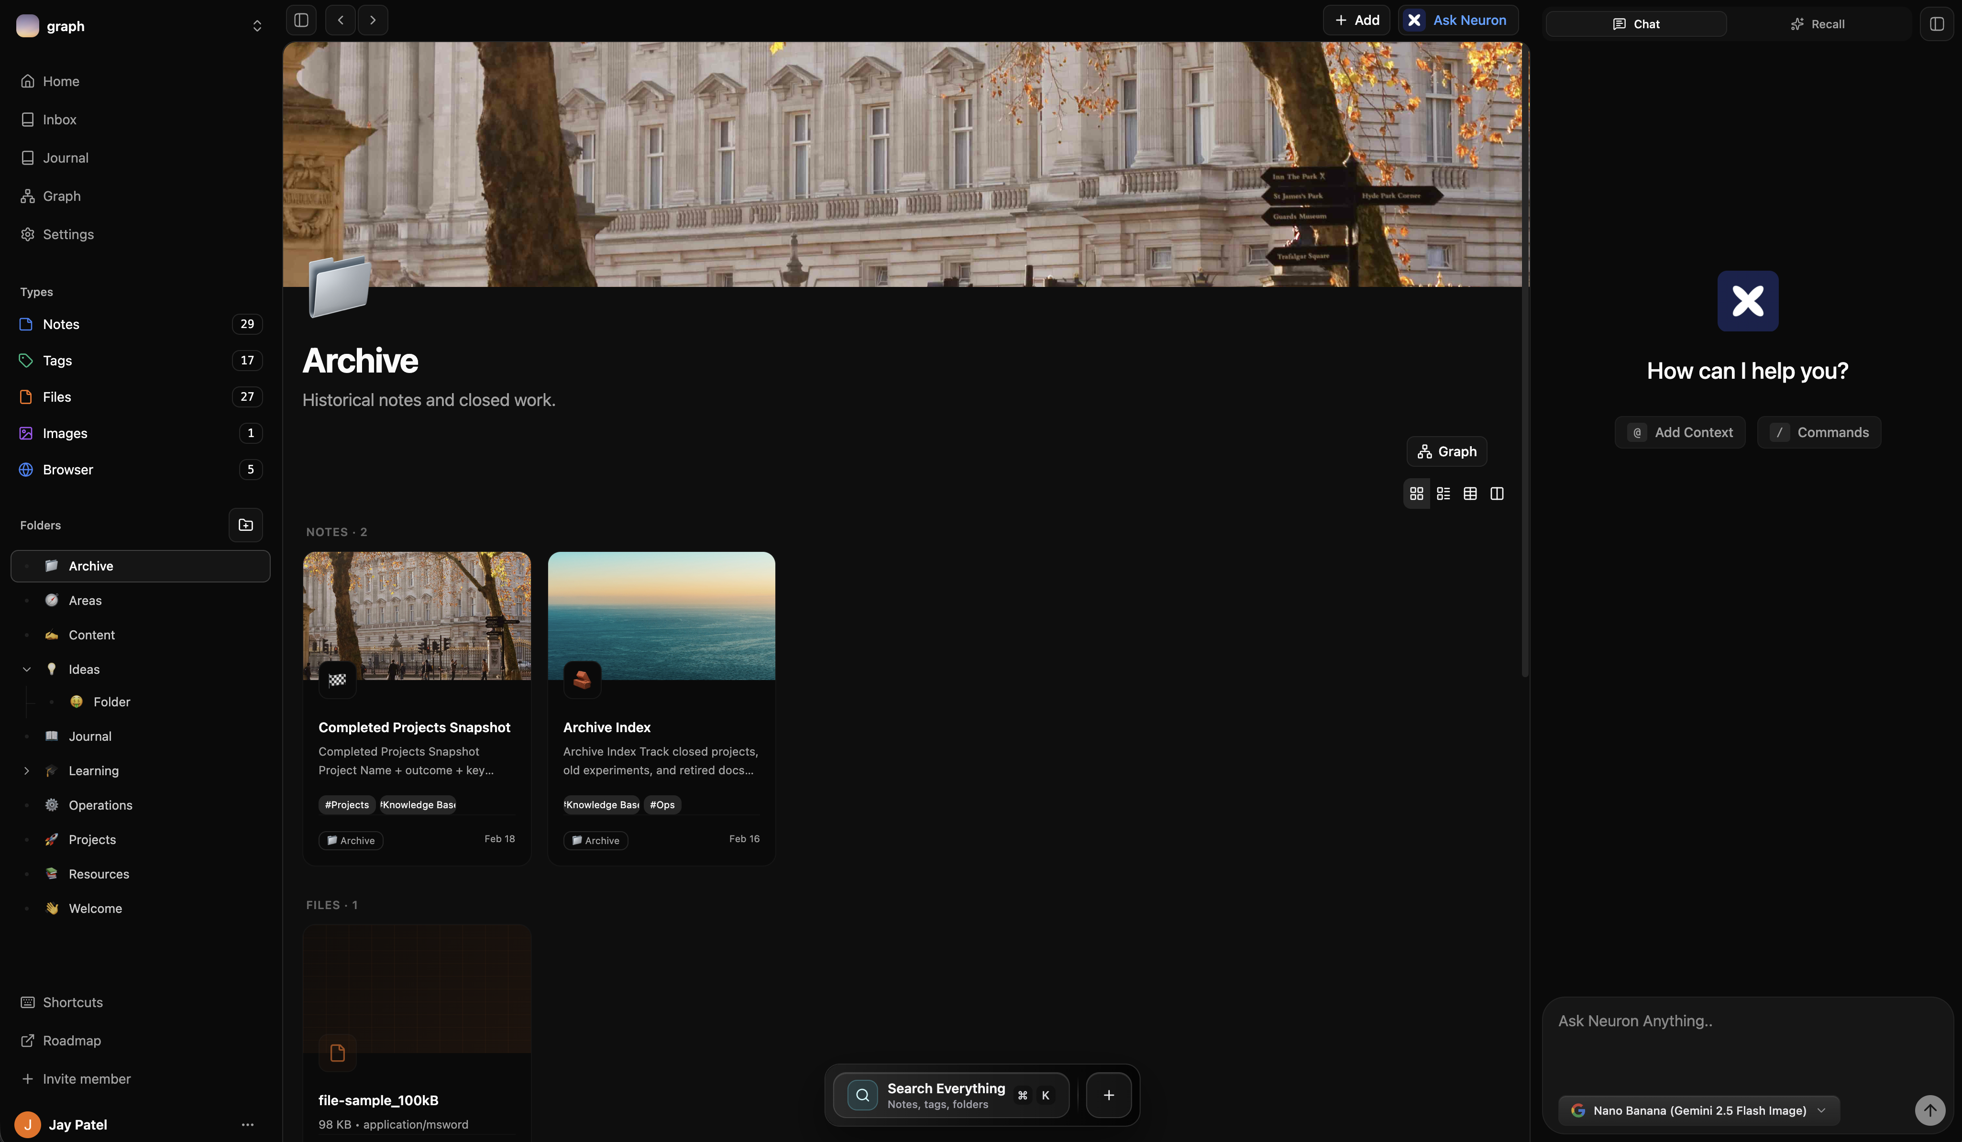1962x1142 pixels.
Task: Toggle the right Neuron panel closed
Action: pyautogui.click(x=1936, y=23)
